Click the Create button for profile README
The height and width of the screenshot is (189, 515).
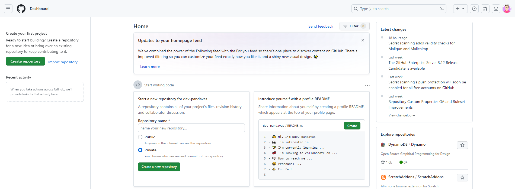[352, 126]
